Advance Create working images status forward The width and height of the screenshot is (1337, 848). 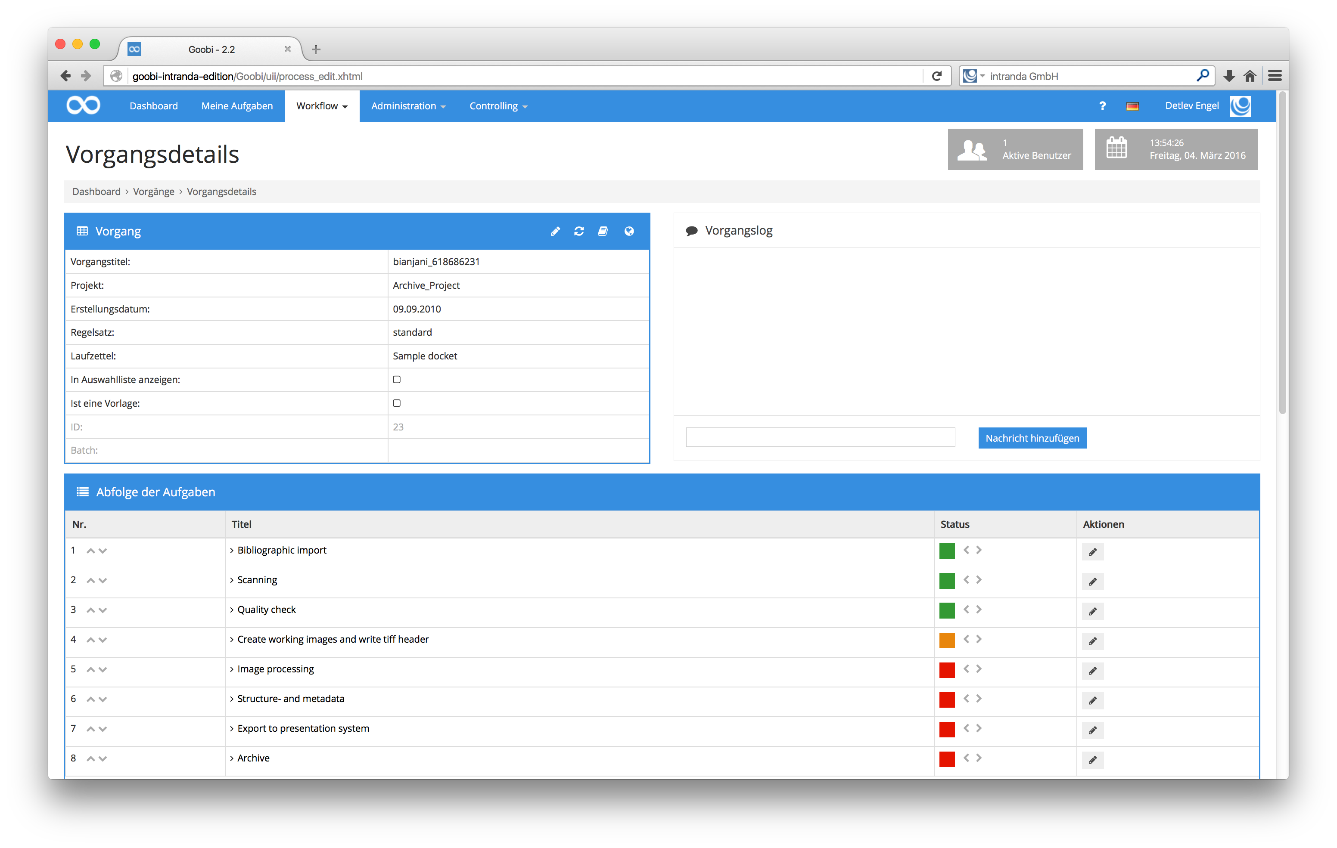tap(979, 639)
